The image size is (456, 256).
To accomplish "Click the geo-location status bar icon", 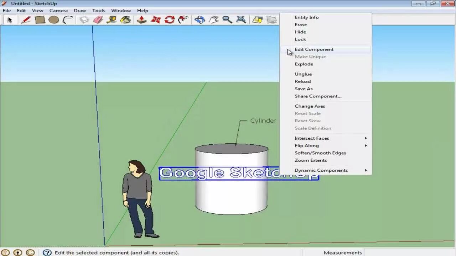I will click(x=5, y=252).
